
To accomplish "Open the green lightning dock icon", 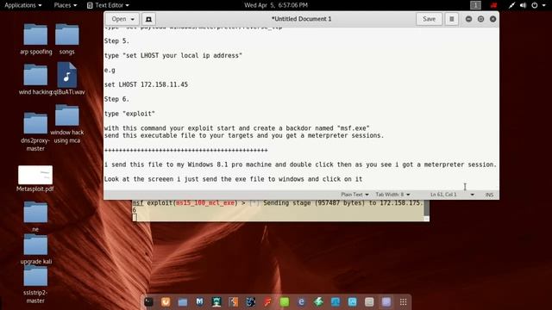I will click(x=318, y=301).
